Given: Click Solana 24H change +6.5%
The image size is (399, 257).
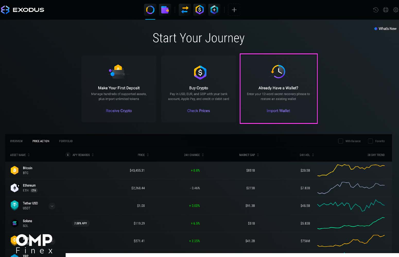Looking at the screenshot, I should point(195,223).
